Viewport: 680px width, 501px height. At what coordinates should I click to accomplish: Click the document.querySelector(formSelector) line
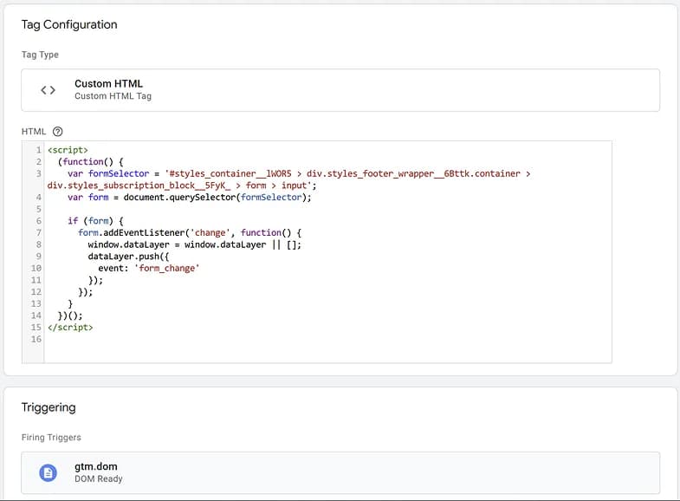(190, 198)
